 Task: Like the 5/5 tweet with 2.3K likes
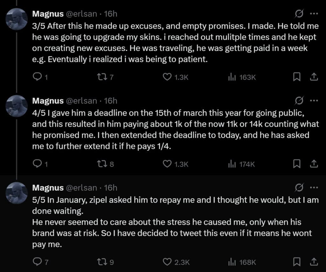coord(167,262)
